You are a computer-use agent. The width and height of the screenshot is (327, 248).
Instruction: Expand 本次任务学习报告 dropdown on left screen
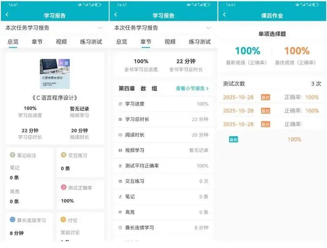point(100,28)
